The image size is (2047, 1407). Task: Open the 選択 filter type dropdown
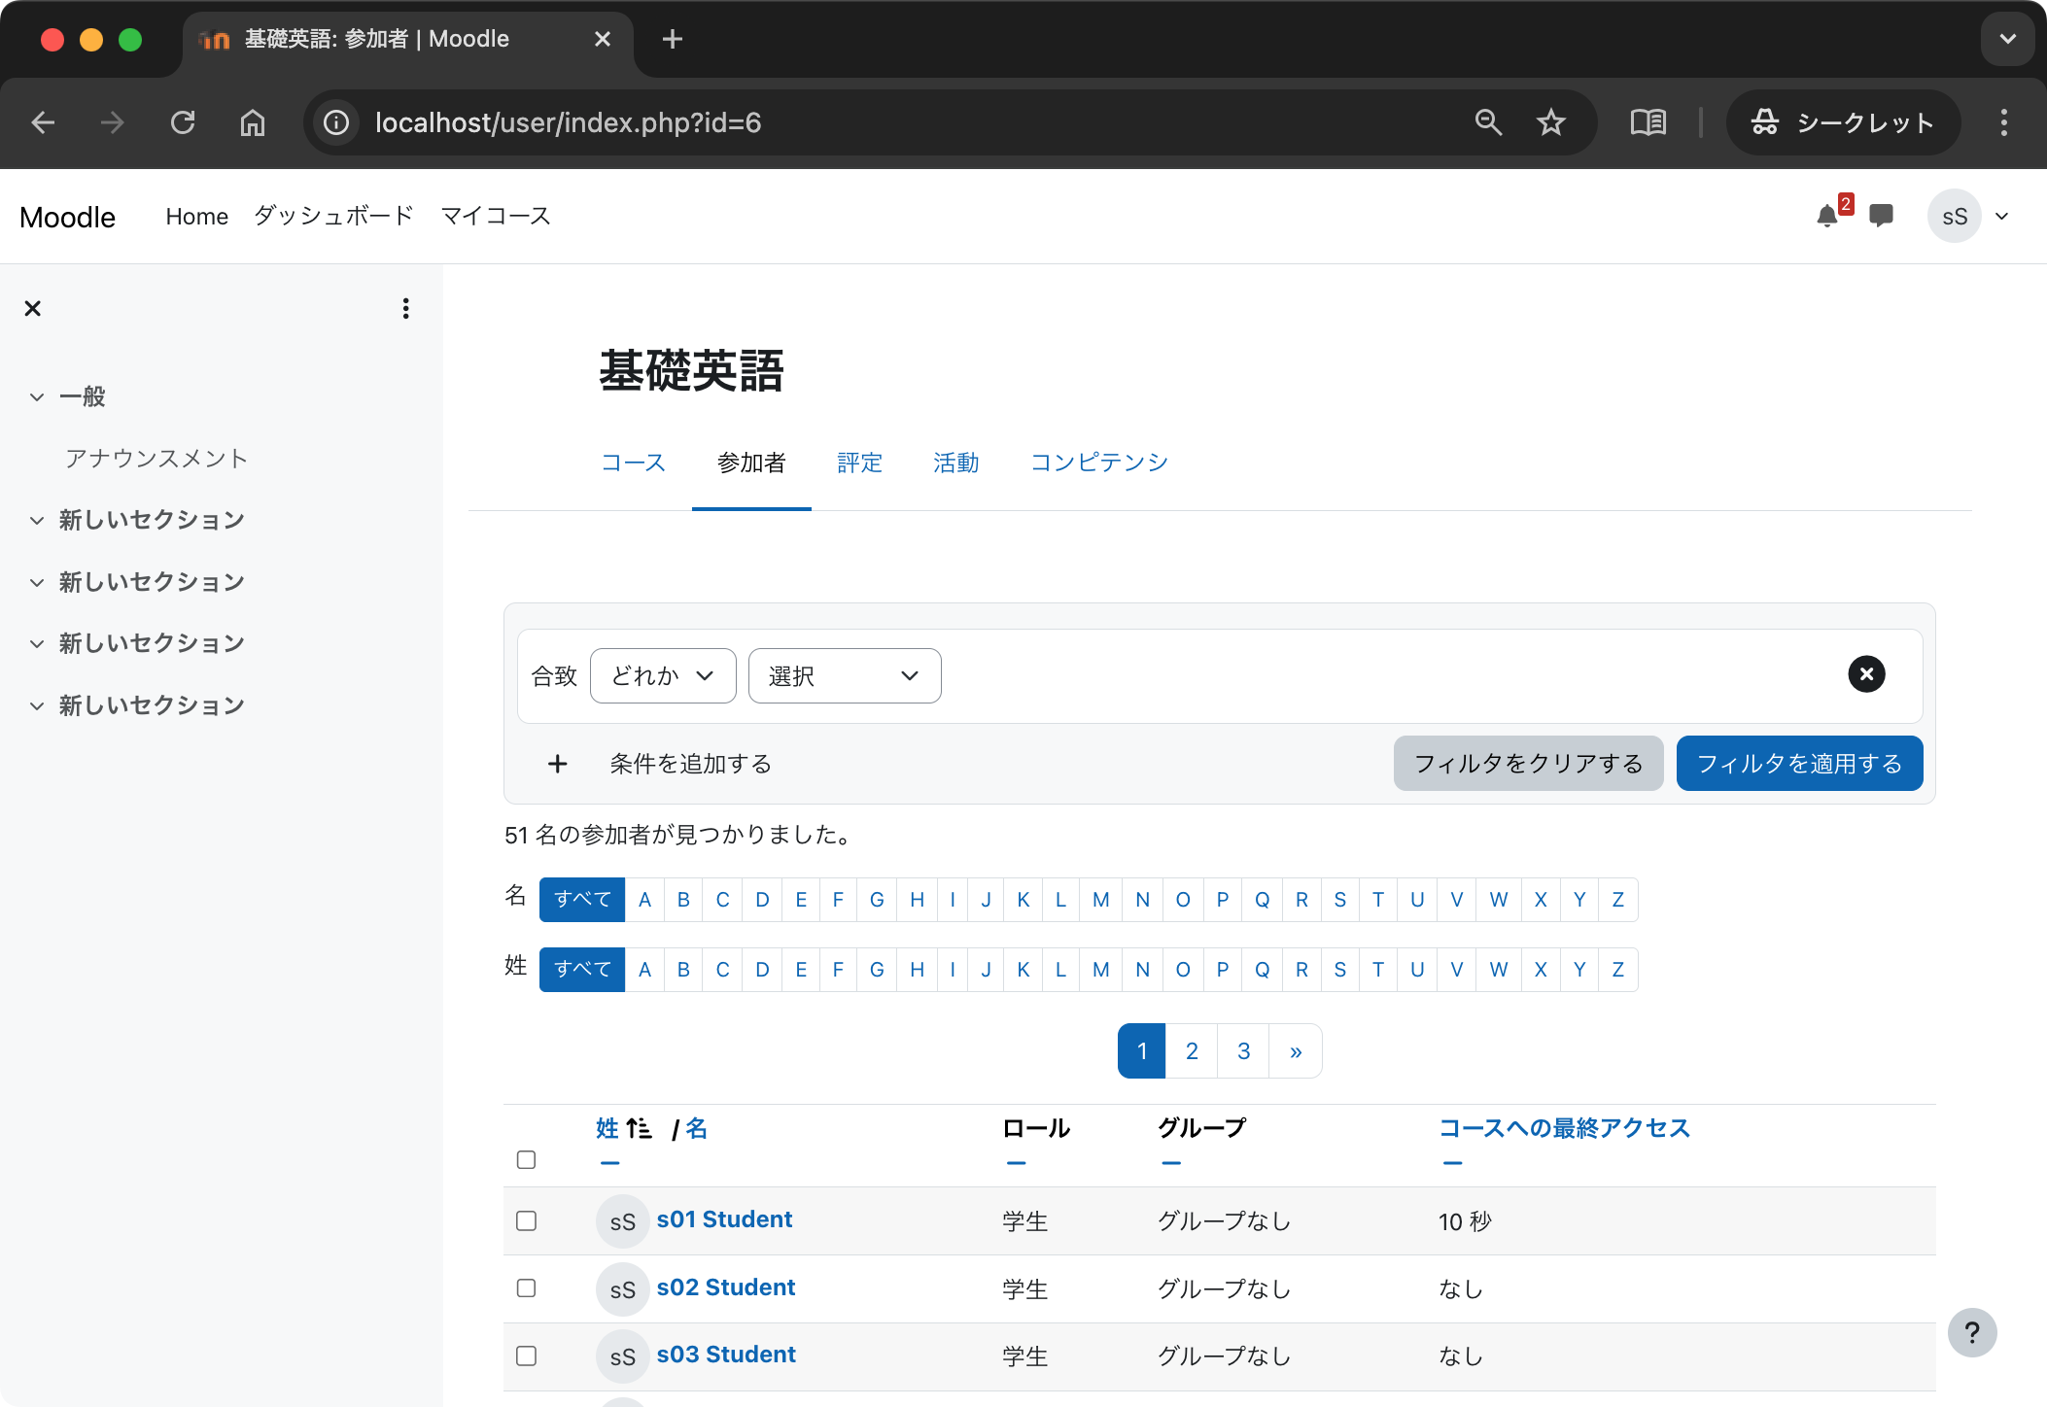point(844,675)
